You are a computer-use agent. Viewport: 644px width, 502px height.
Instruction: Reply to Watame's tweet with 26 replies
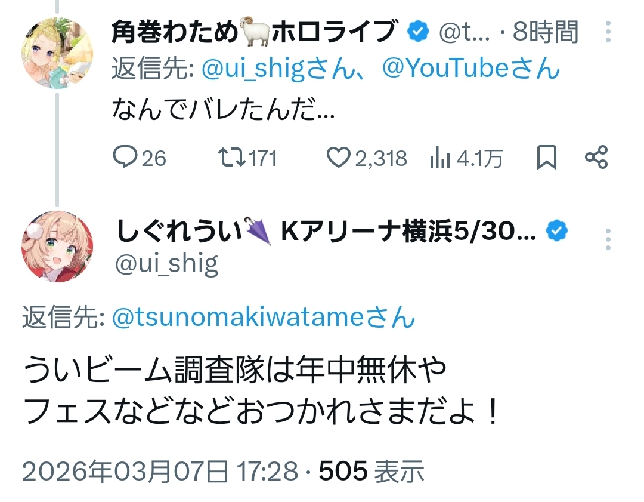(x=126, y=158)
